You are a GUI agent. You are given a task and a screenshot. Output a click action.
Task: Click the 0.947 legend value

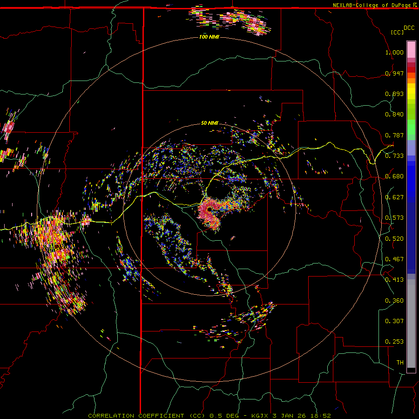(394, 73)
